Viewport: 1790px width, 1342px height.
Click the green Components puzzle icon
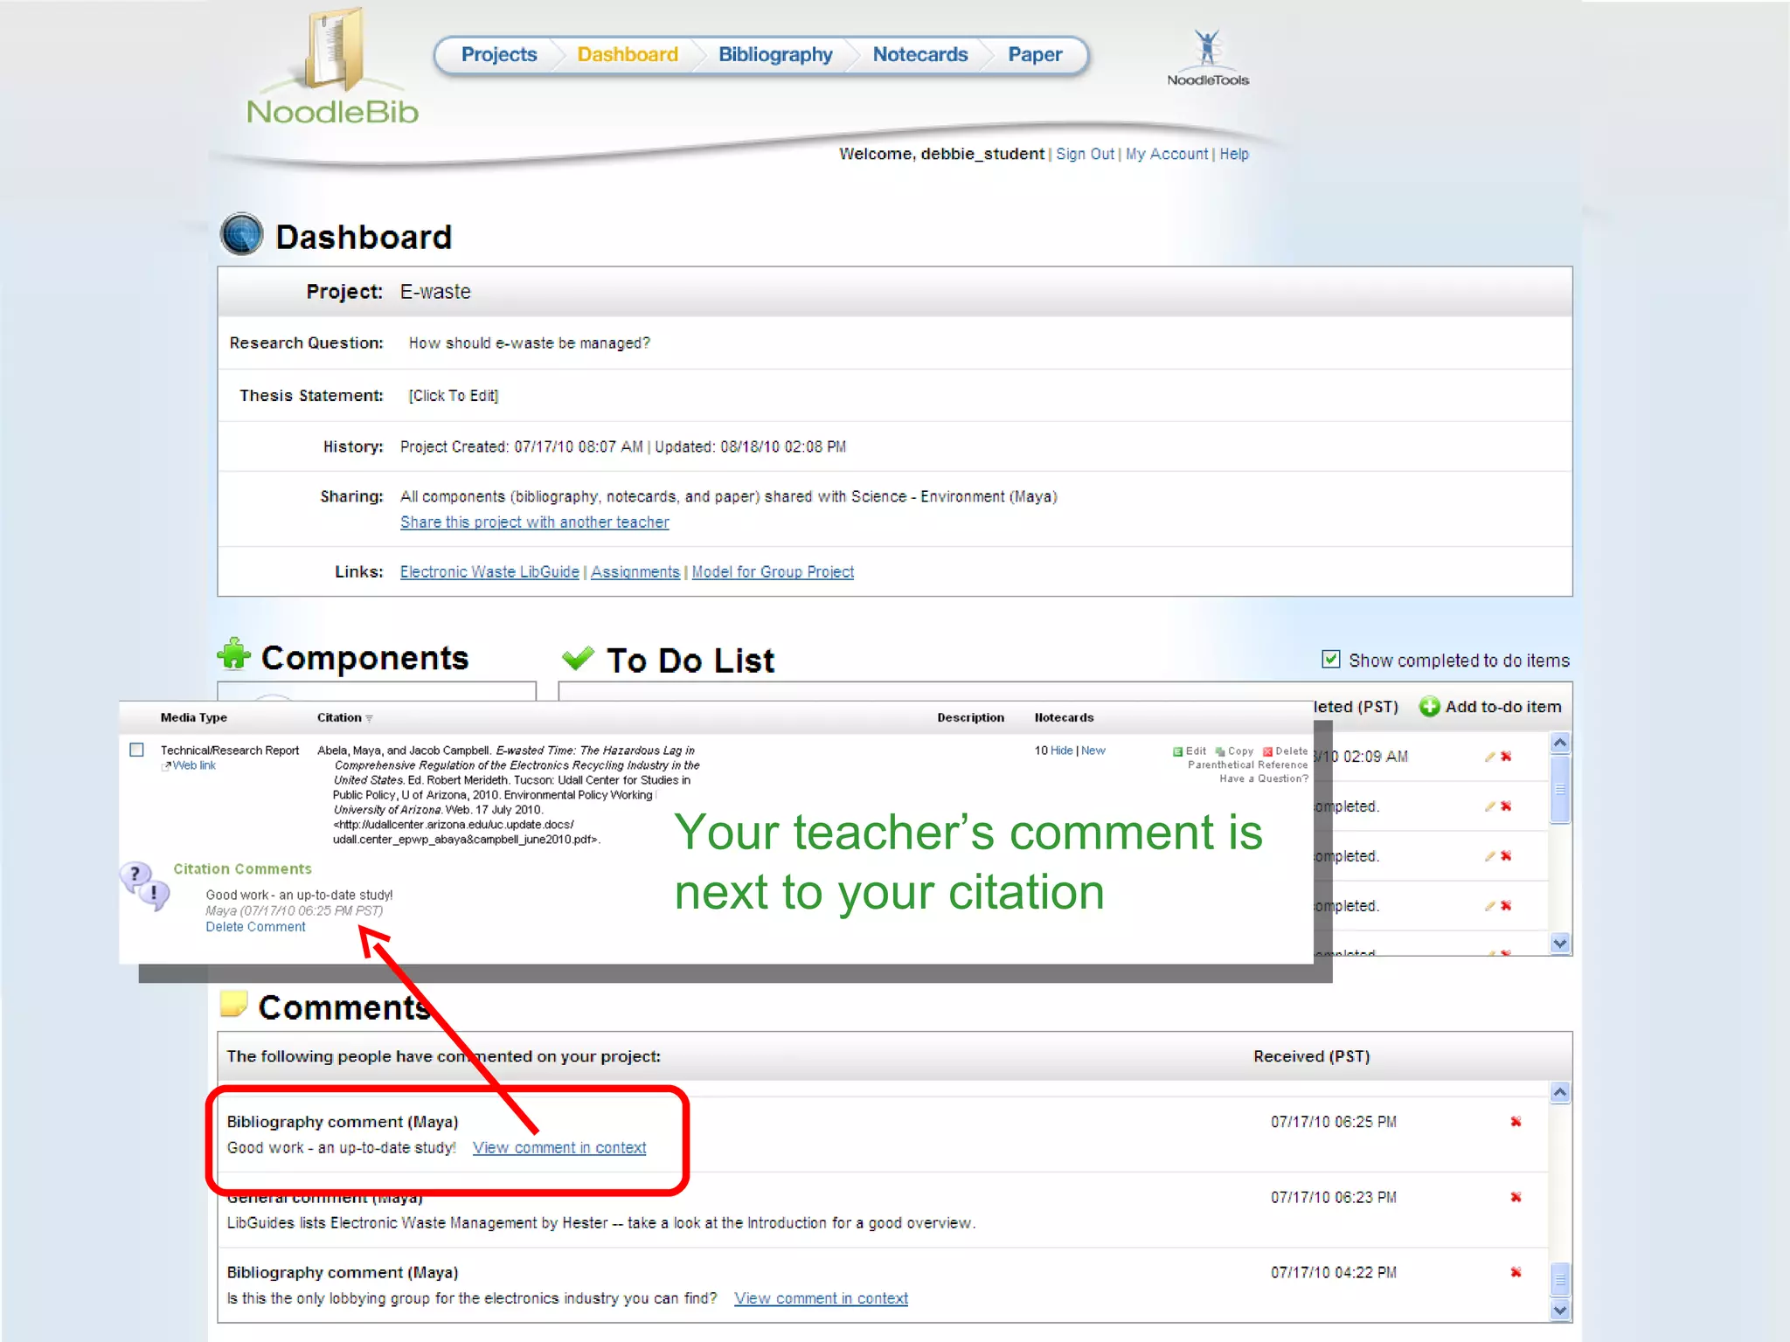(233, 654)
